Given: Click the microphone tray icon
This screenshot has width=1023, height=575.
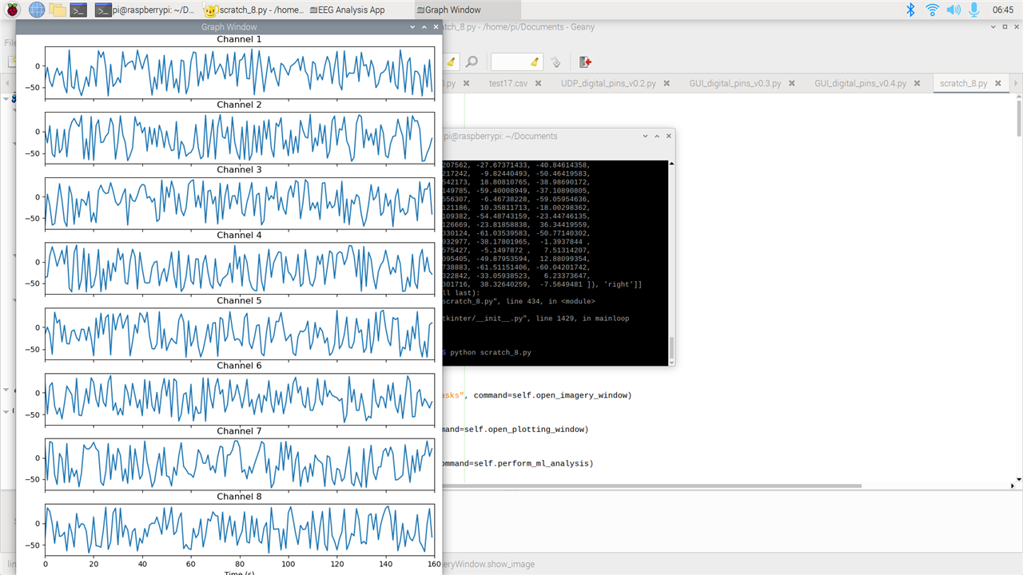Looking at the screenshot, I should [x=973, y=10].
